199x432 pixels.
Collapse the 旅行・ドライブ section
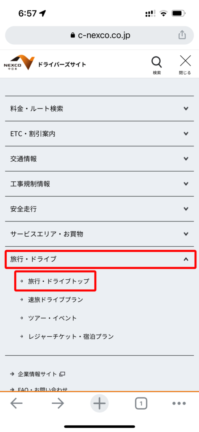point(101,259)
